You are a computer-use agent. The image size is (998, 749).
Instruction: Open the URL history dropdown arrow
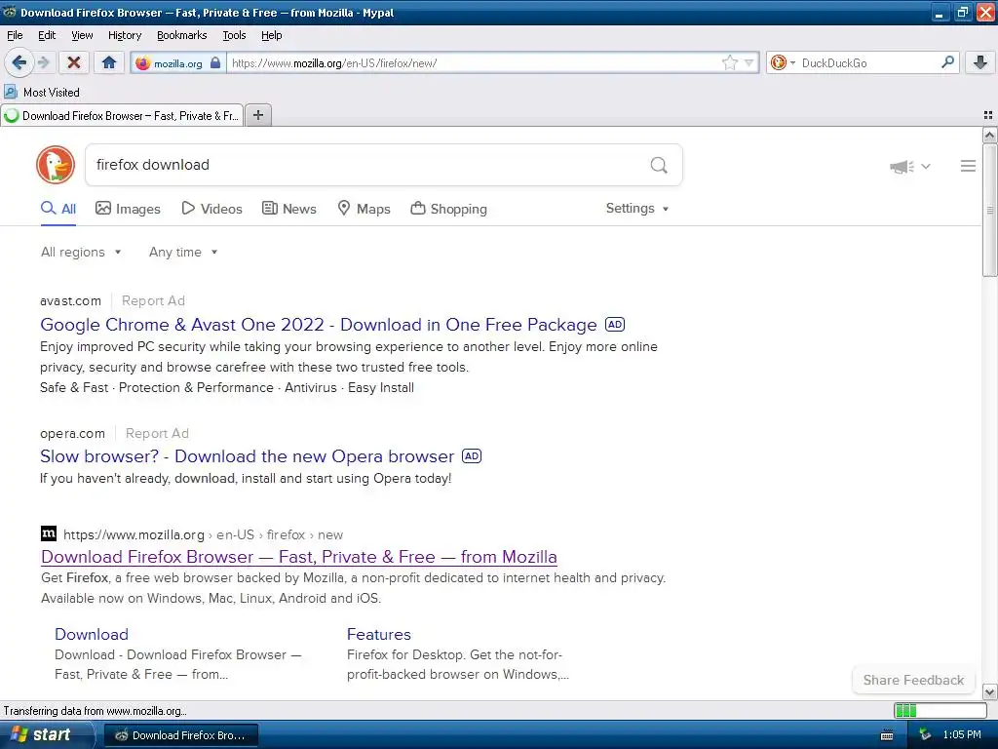(x=749, y=62)
